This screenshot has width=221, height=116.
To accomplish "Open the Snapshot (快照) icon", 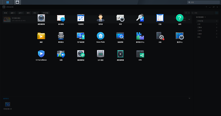I will pyautogui.click(x=120, y=18).
